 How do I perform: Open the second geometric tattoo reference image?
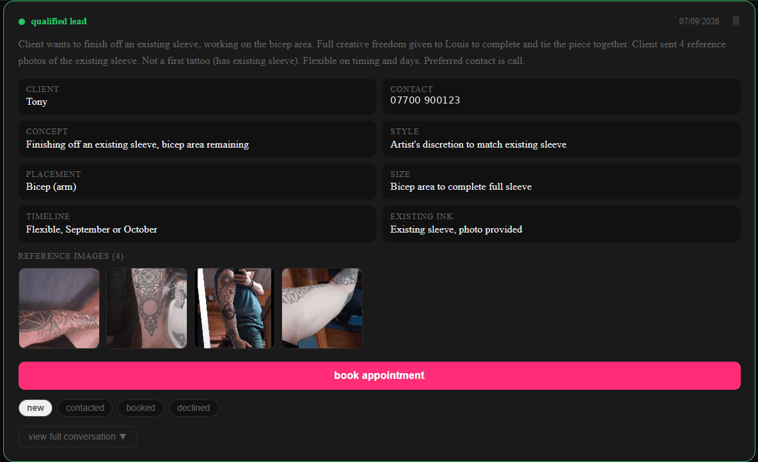click(146, 309)
